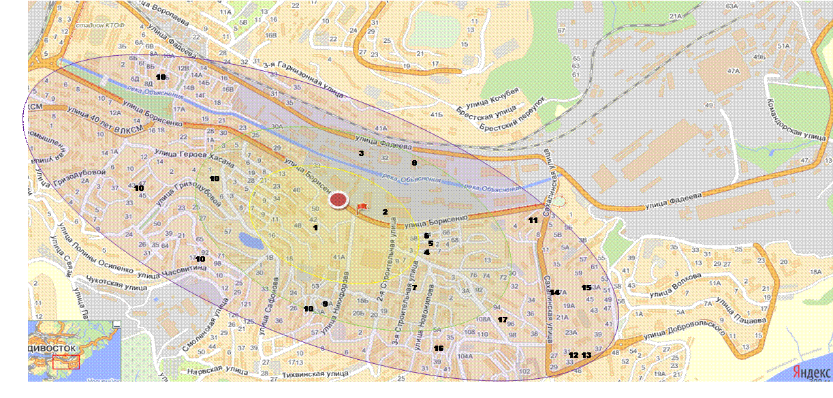The height and width of the screenshot is (398, 833).
Task: Click house number 23А near Сахалинская улица
Action: coord(571,332)
